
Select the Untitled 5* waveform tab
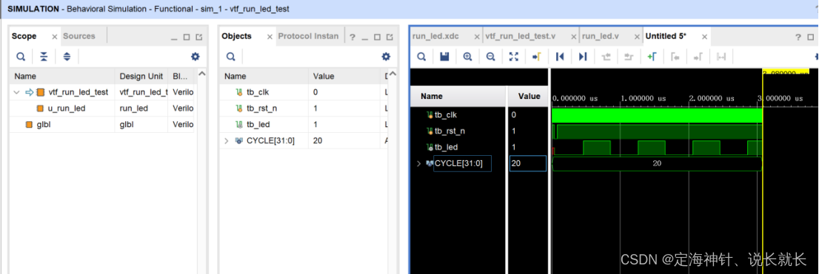[x=666, y=36]
